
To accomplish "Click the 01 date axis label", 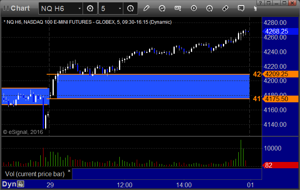I will pyautogui.click(x=250, y=185).
